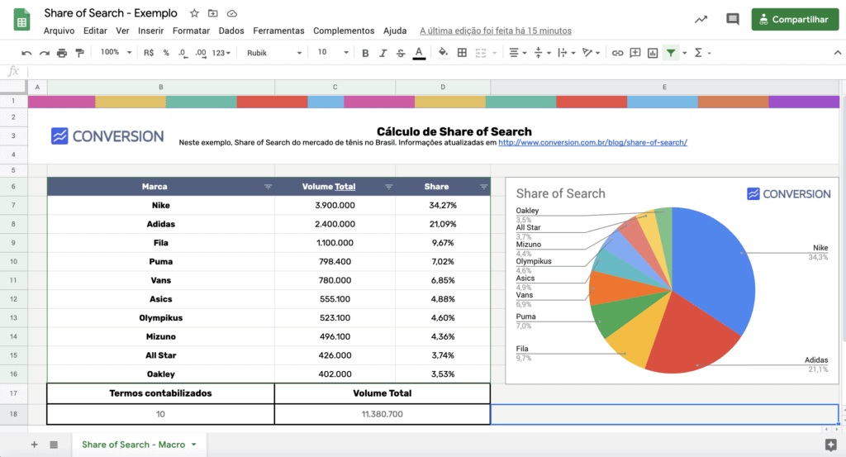Screen dimensions: 846x457
Task: Check cloud save status icon
Action: (232, 13)
